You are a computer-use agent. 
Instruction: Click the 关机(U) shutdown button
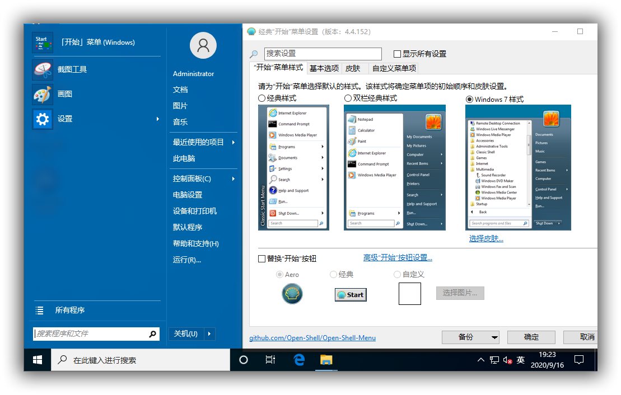pyautogui.click(x=186, y=334)
